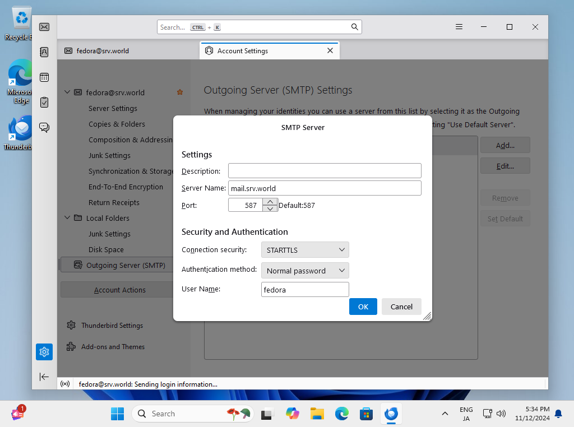The width and height of the screenshot is (574, 427).
Task: Open File Explorer from taskbar
Action: (317, 414)
